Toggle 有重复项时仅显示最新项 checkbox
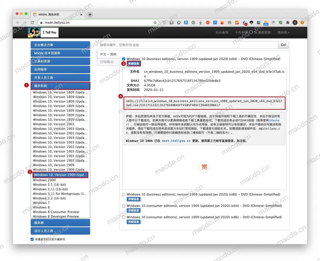The height and width of the screenshot is (261, 320). 32,239
